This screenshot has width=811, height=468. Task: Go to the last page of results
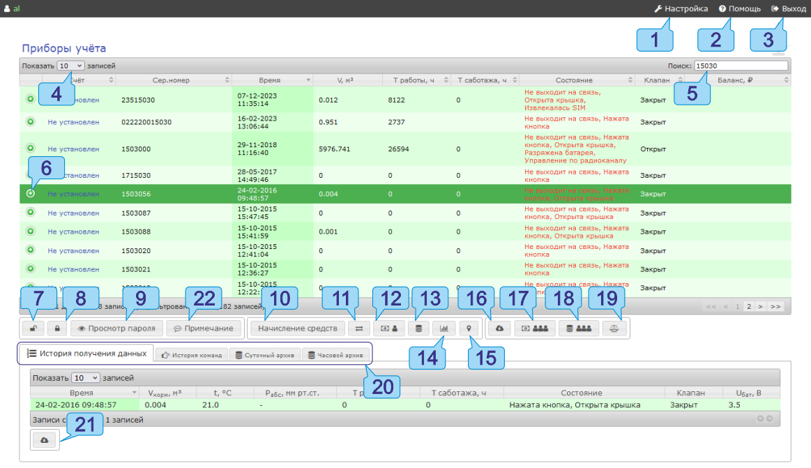pyautogui.click(x=775, y=306)
